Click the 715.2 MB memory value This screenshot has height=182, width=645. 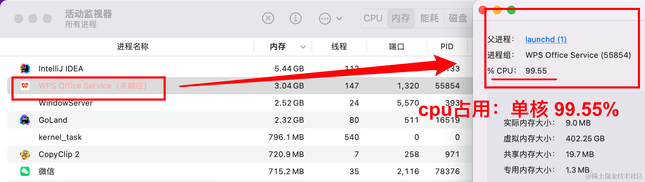[286, 171]
